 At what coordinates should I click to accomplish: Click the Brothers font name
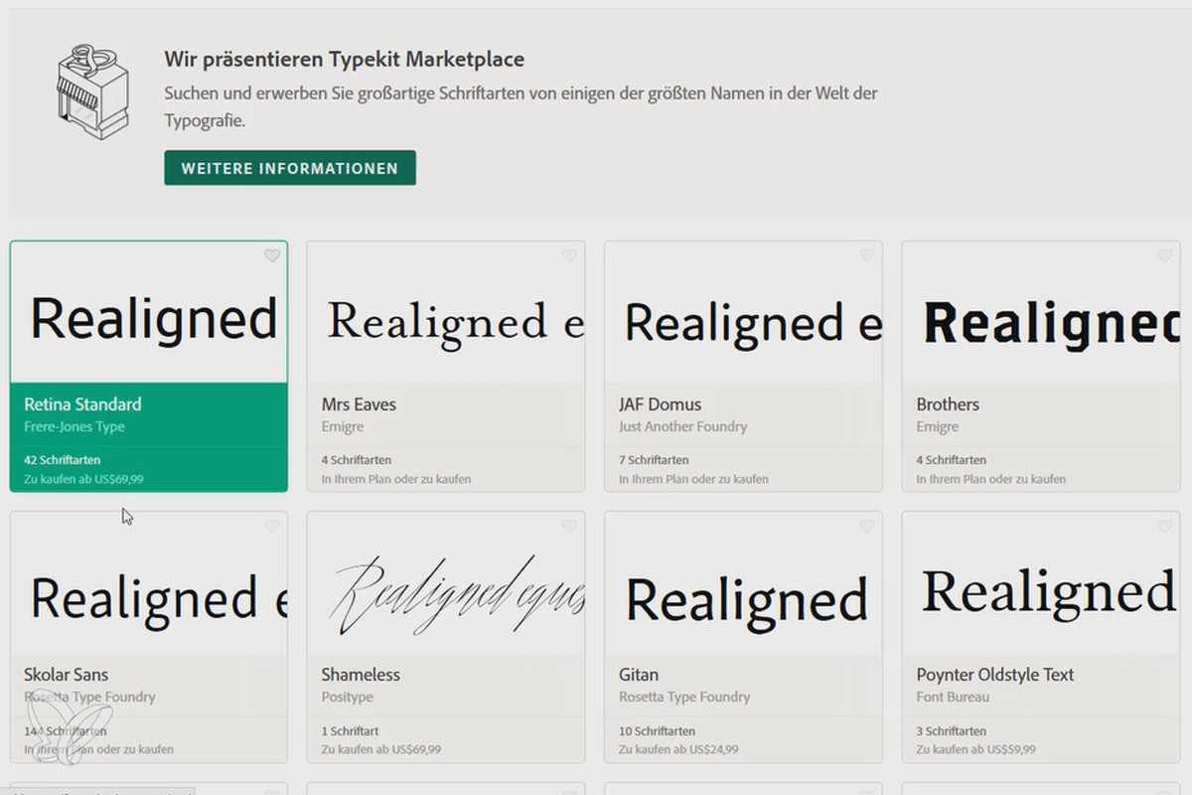948,404
